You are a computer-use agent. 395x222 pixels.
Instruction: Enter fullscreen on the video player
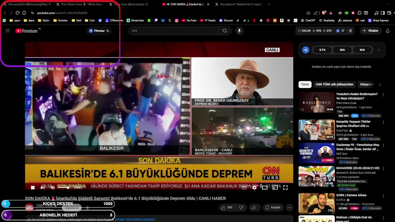285,187
